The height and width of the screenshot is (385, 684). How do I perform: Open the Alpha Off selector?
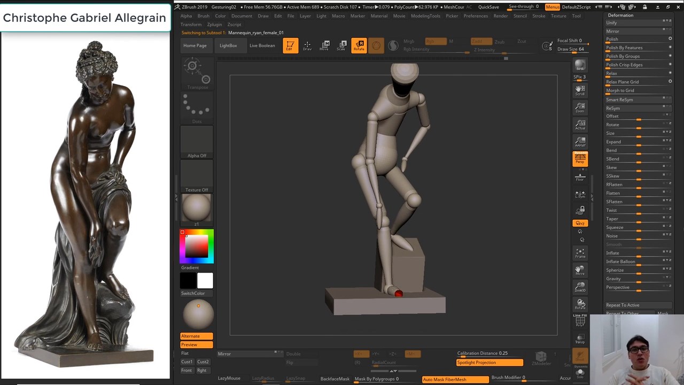pos(197,142)
